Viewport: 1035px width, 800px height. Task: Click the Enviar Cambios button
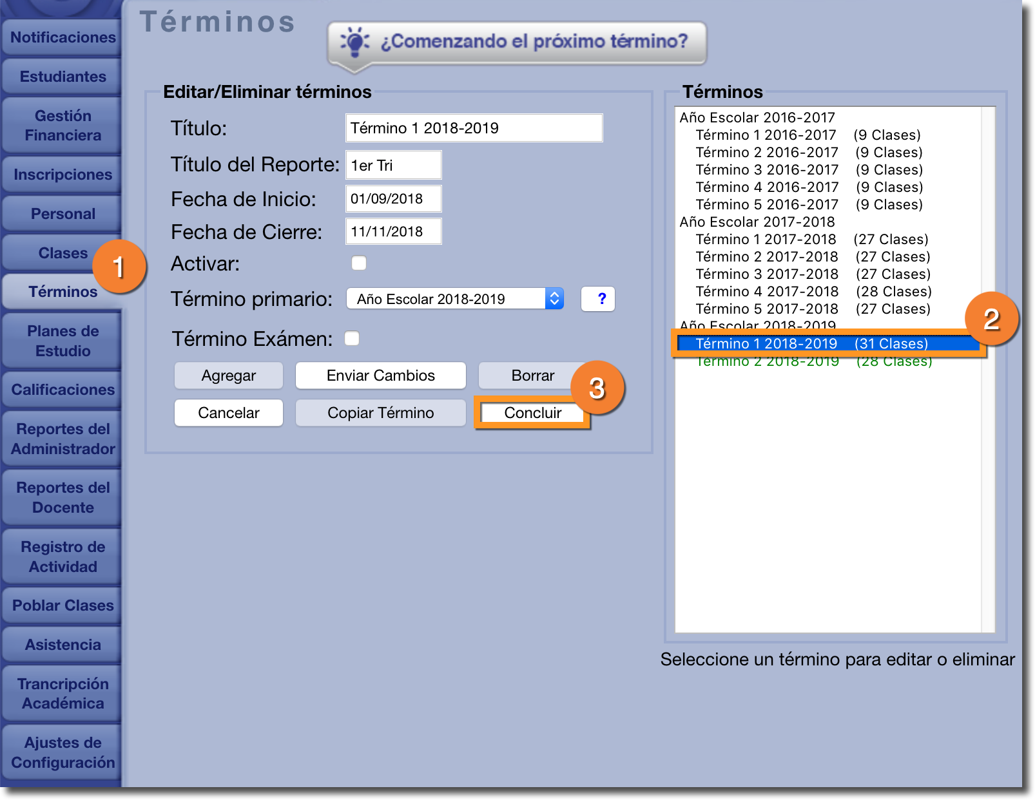[x=380, y=376]
